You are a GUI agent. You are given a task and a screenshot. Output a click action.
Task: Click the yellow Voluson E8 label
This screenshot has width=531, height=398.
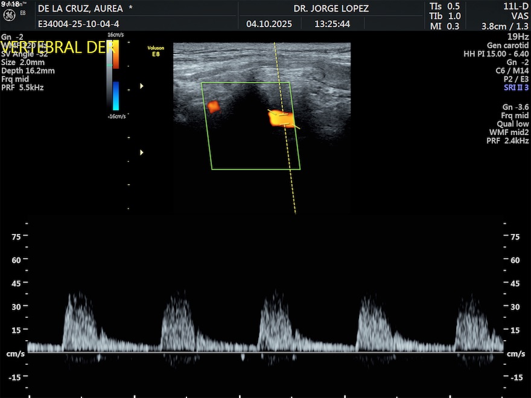pyautogui.click(x=156, y=51)
